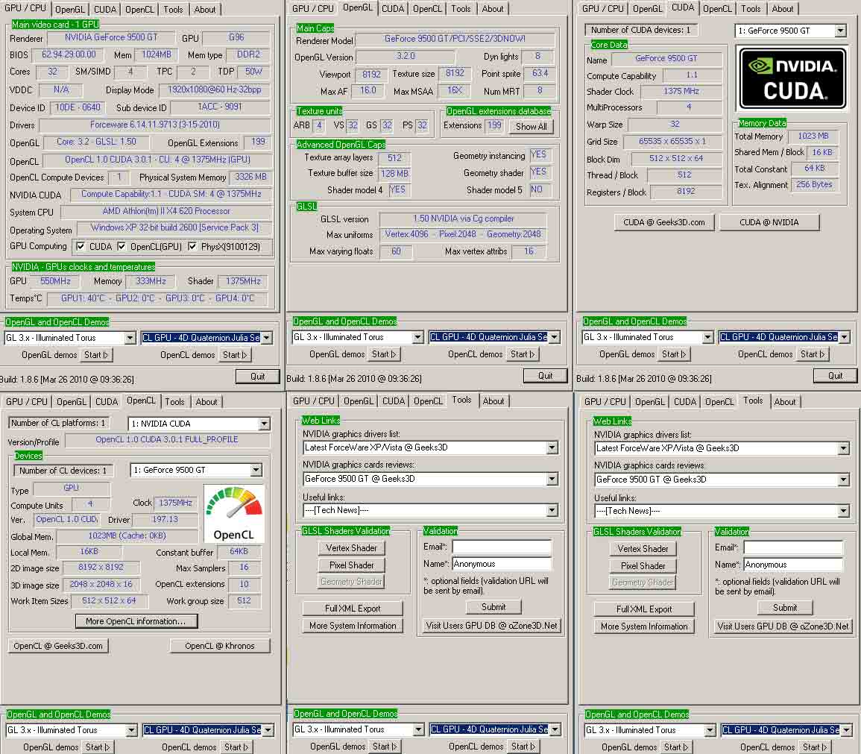The width and height of the screenshot is (861, 754).
Task: Click Name field 'Anonymous' in left Tools window
Action: (x=501, y=564)
